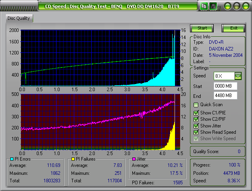Click the Position value 4479 MB
The height and width of the screenshot is (191, 252).
point(231,173)
